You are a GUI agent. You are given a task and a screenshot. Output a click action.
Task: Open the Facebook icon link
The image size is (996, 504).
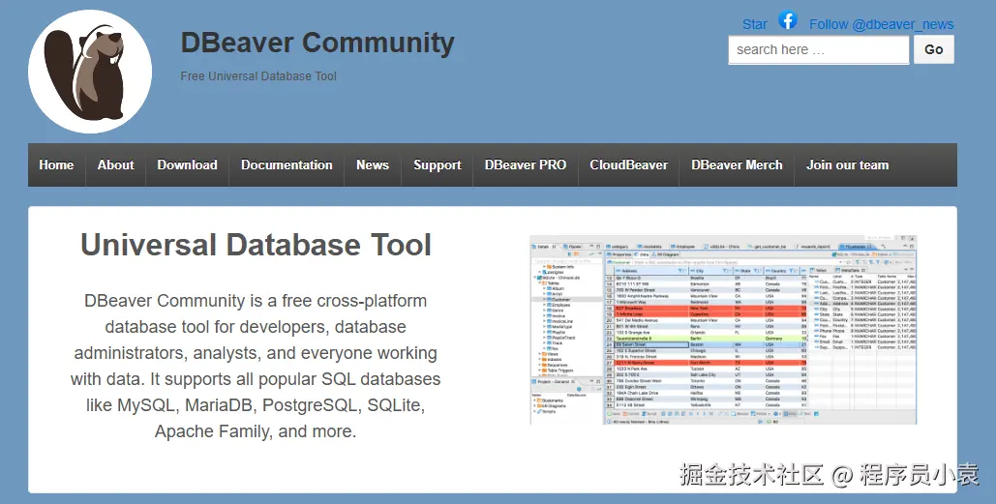point(788,20)
